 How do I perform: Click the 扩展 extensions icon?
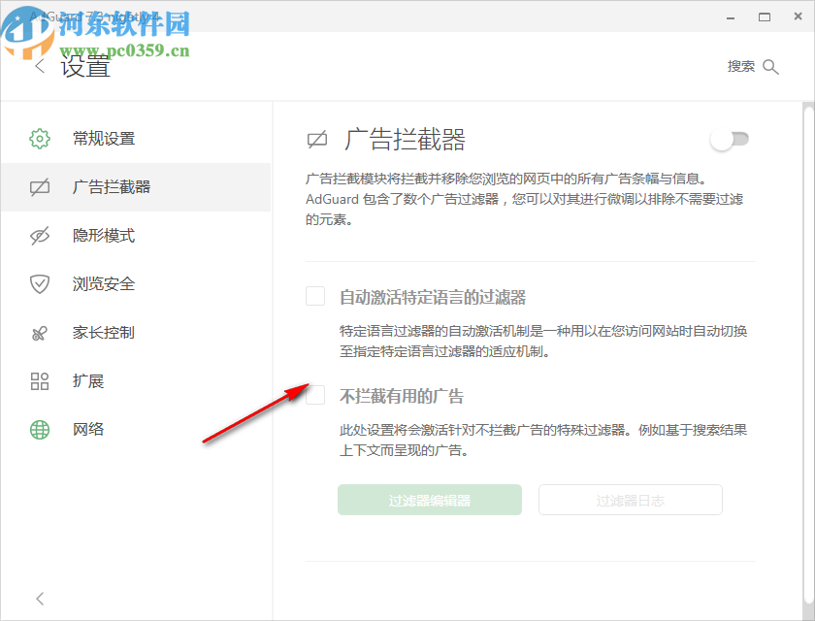(39, 380)
